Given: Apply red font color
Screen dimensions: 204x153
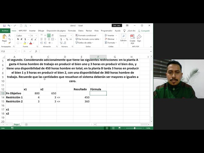Looking at the screenshot, I should click(31, 43).
